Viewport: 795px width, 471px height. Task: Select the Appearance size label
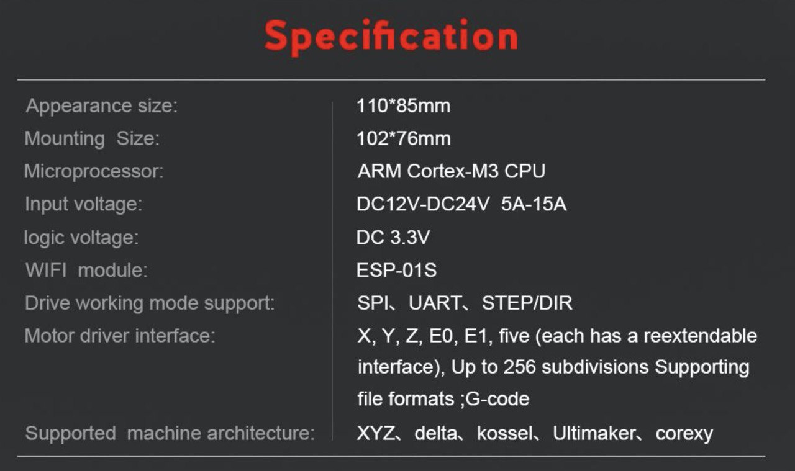pyautogui.click(x=102, y=106)
